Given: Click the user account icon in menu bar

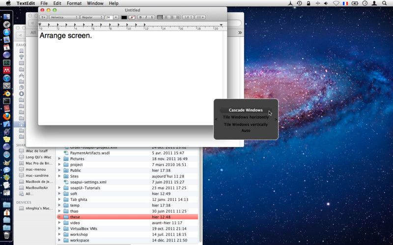Looking at the screenshot, I should click(x=374, y=3).
